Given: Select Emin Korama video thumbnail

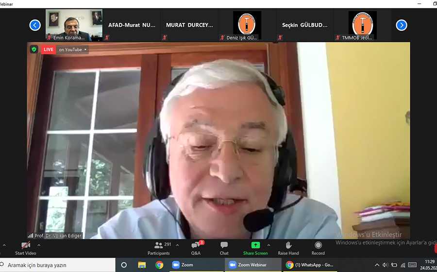Looking at the screenshot, I should [x=74, y=25].
